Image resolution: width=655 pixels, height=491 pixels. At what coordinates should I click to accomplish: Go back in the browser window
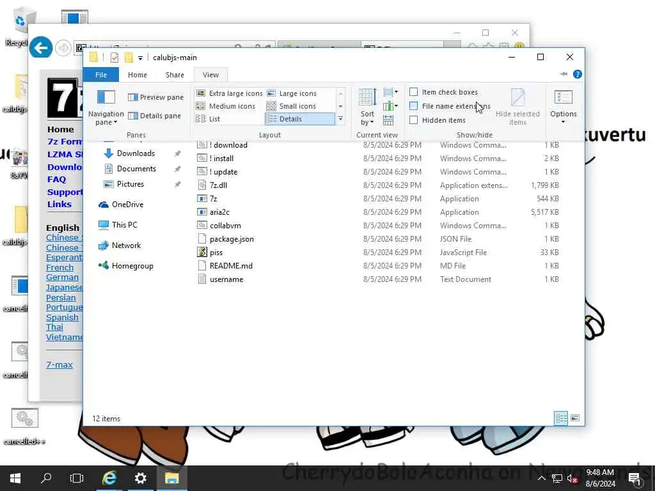[41, 47]
